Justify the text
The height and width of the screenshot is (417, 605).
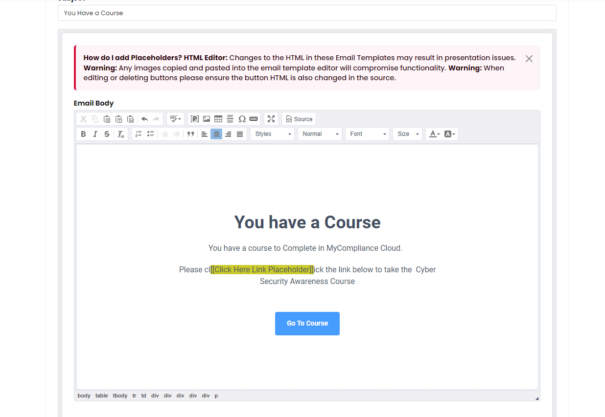coord(240,134)
